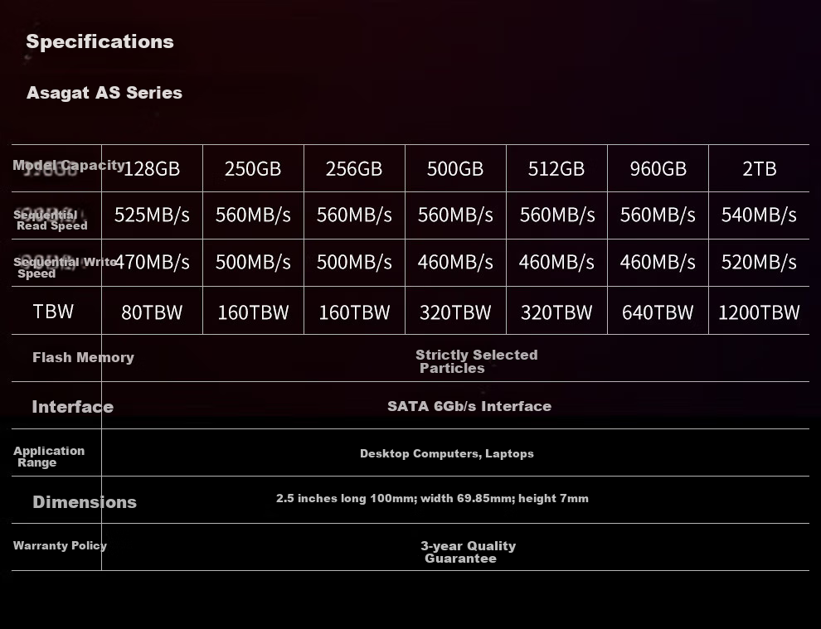Screen dimensions: 821x629
Task: Click the Desktop Computers, Laptops text
Action: (x=447, y=453)
